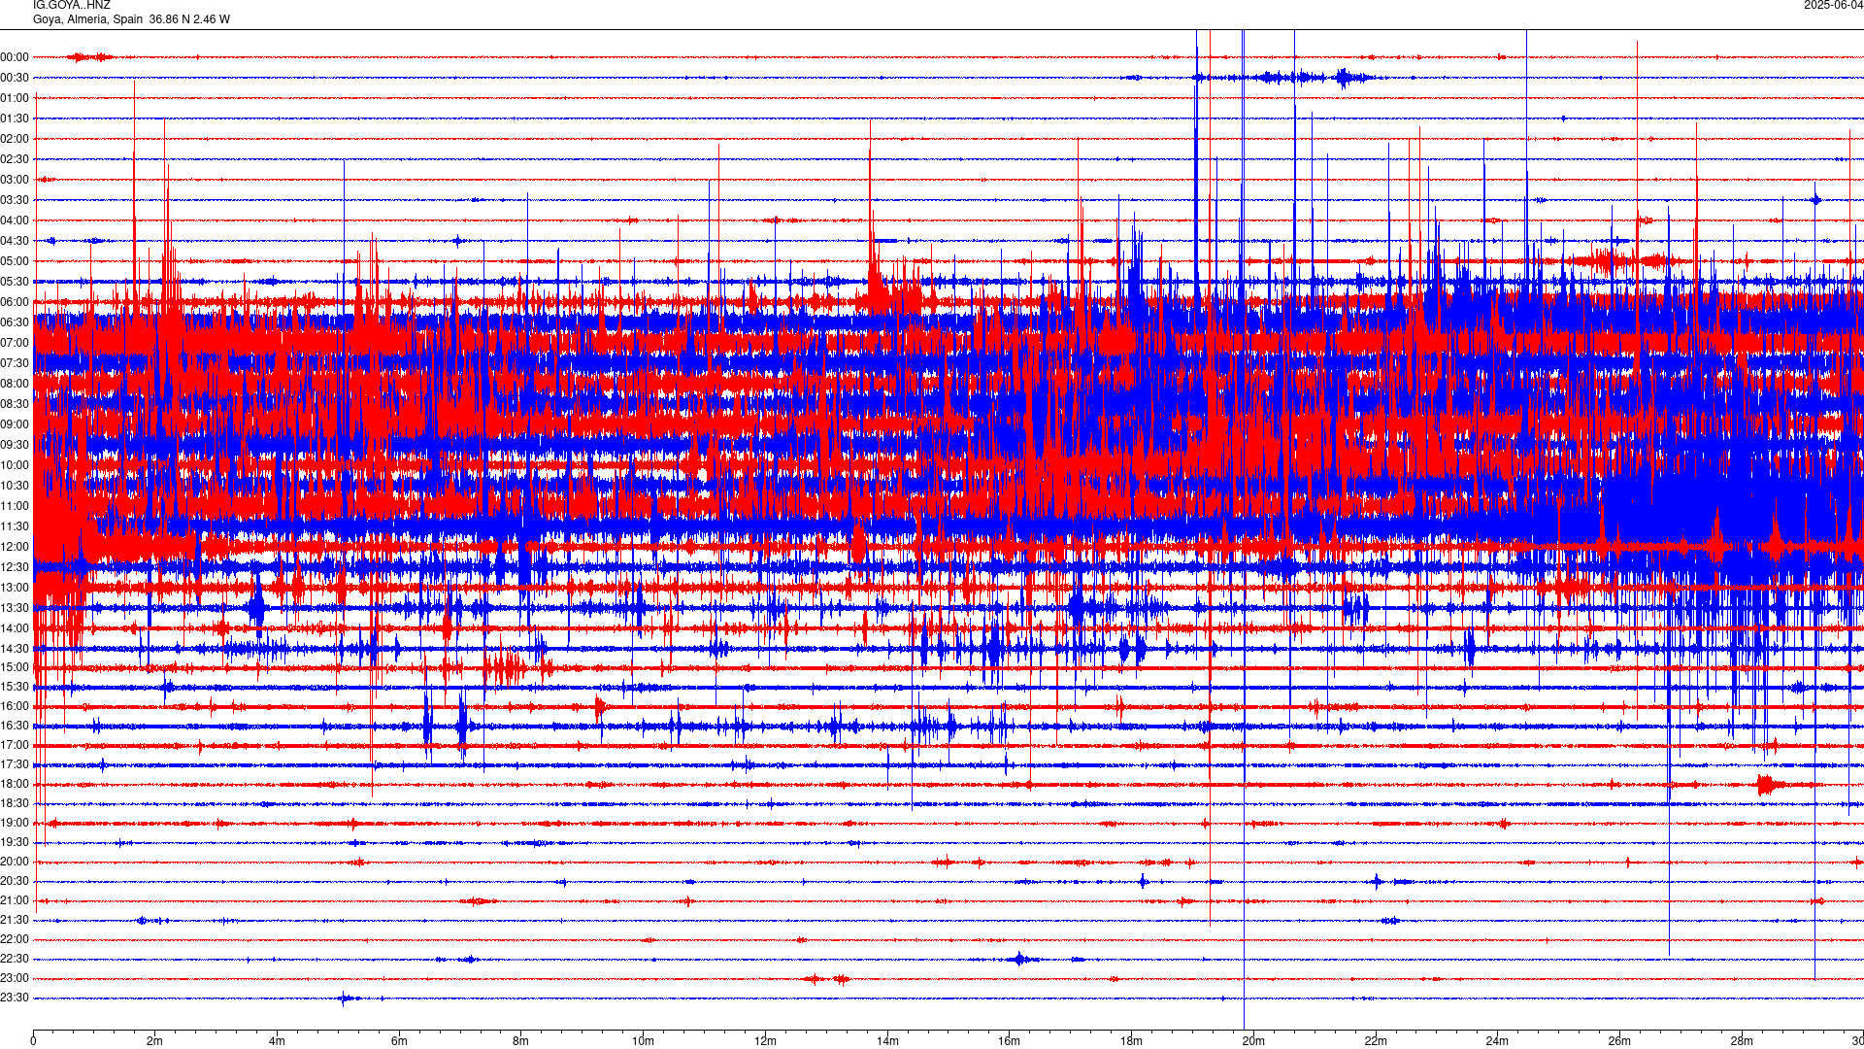1864x1049 pixels.
Task: Select the 12:30 time row label
Action: click(x=15, y=567)
